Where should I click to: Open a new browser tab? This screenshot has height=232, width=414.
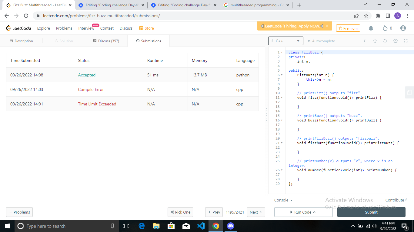pos(299,5)
